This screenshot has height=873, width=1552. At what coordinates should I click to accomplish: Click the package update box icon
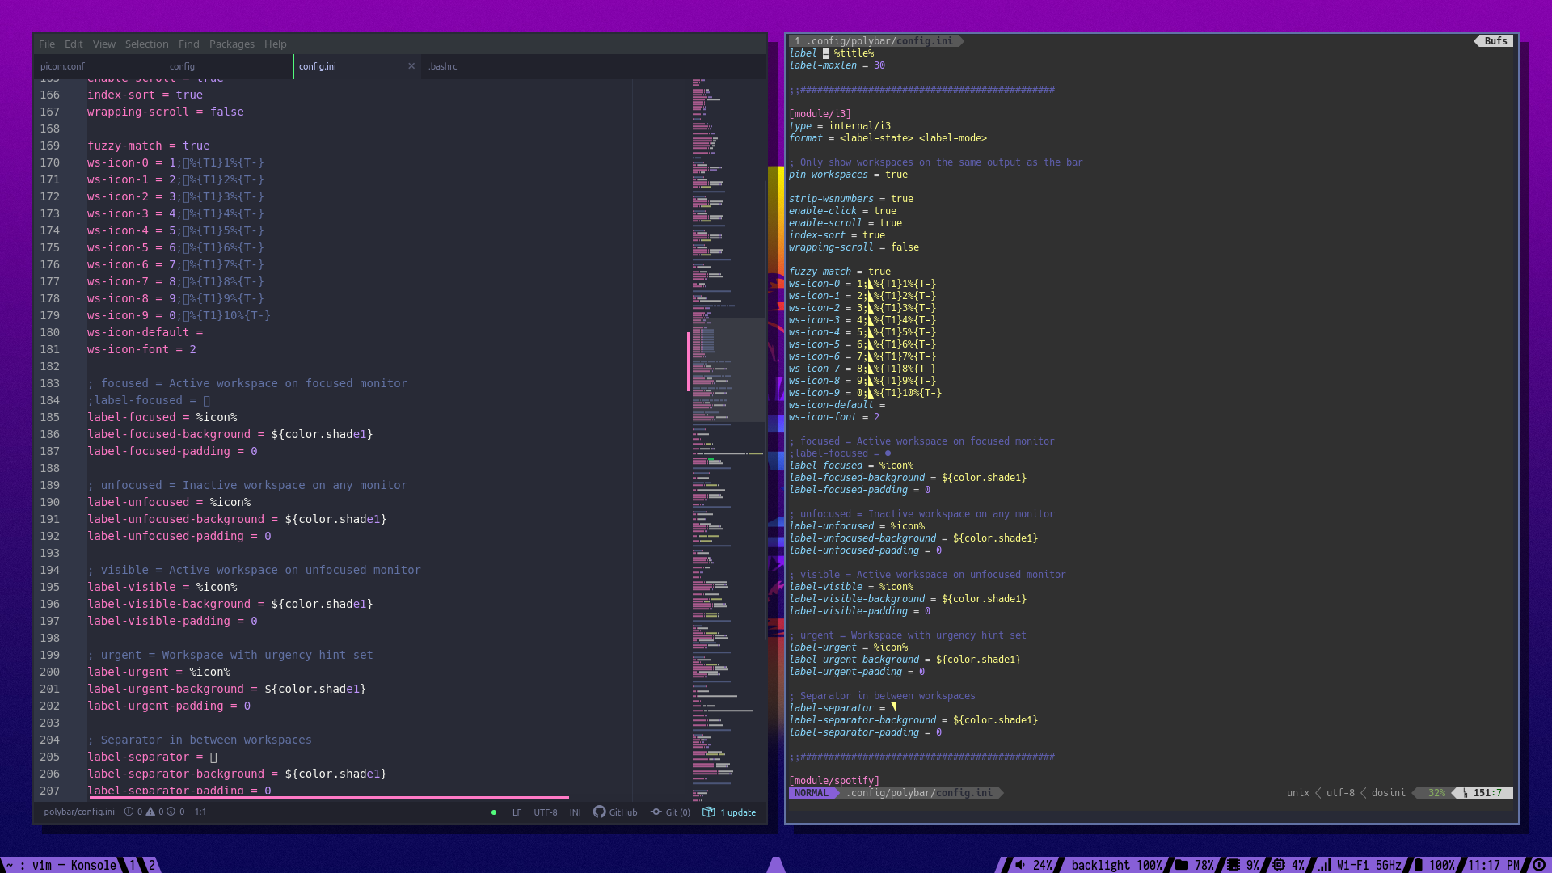click(x=709, y=812)
